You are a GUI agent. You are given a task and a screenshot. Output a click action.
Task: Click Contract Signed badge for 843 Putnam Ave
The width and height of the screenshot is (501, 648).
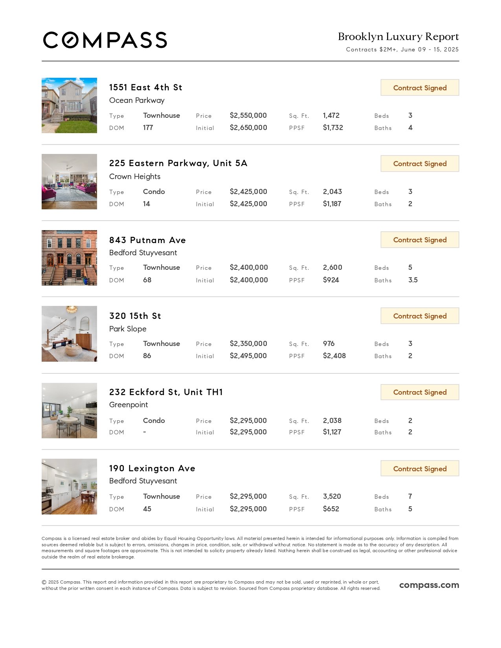[x=420, y=240]
